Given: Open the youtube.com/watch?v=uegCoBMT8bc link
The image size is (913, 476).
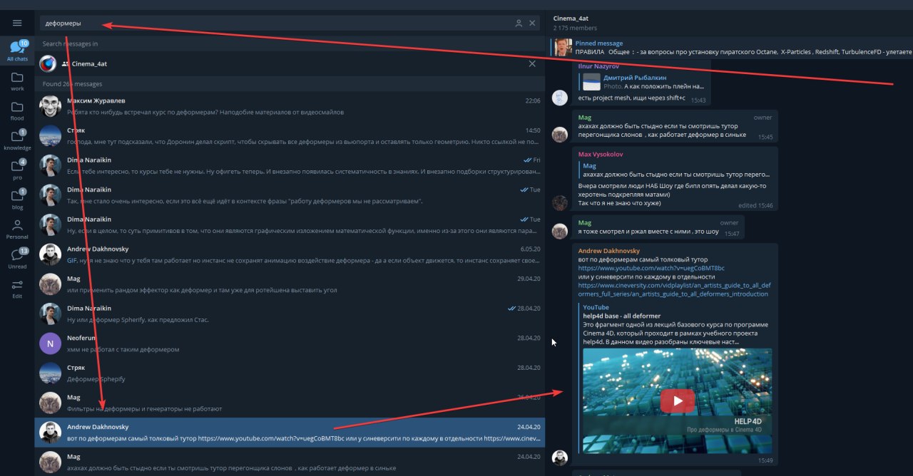Looking at the screenshot, I should [651, 268].
